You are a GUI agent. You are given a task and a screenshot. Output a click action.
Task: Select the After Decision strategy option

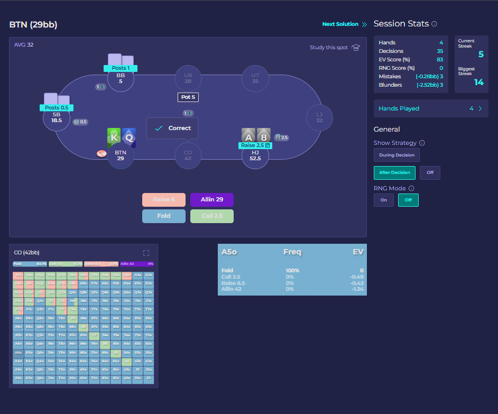click(x=394, y=172)
